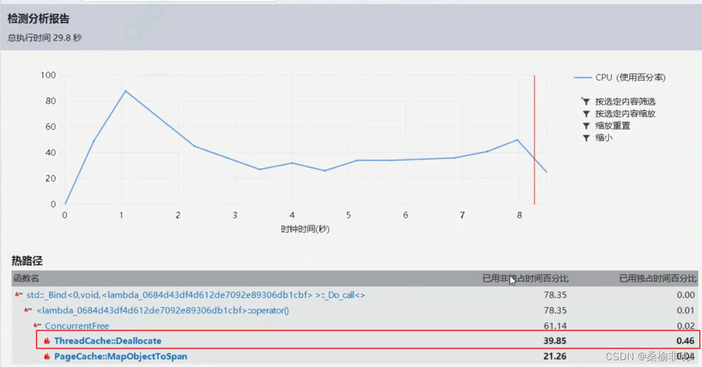Click the hot path icon beside lambda operator() row
Viewport: 702px width, 367px height.
coord(28,310)
